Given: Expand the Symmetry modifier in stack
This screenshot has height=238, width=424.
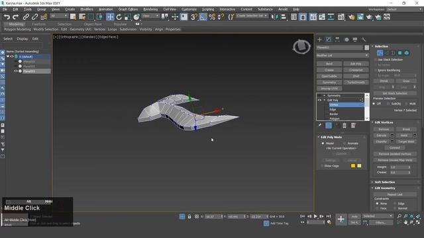Looking at the screenshot, I should [324, 95].
